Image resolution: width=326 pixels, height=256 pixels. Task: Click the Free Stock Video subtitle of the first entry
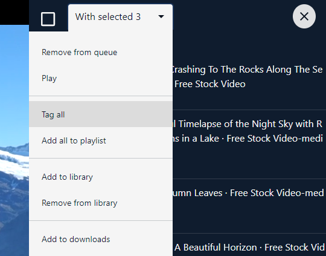pyautogui.click(x=209, y=84)
